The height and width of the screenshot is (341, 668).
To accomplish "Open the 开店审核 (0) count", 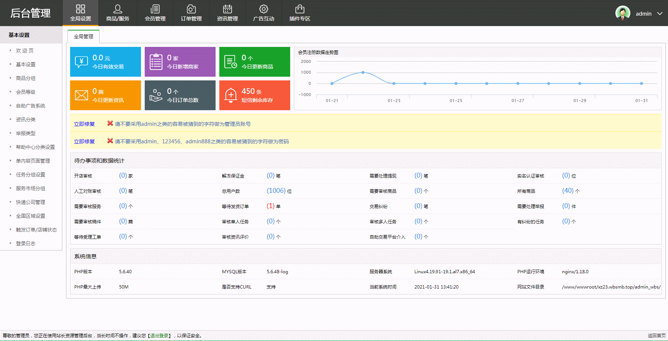I will (x=123, y=175).
